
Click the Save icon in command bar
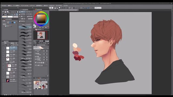[x=59, y=8]
